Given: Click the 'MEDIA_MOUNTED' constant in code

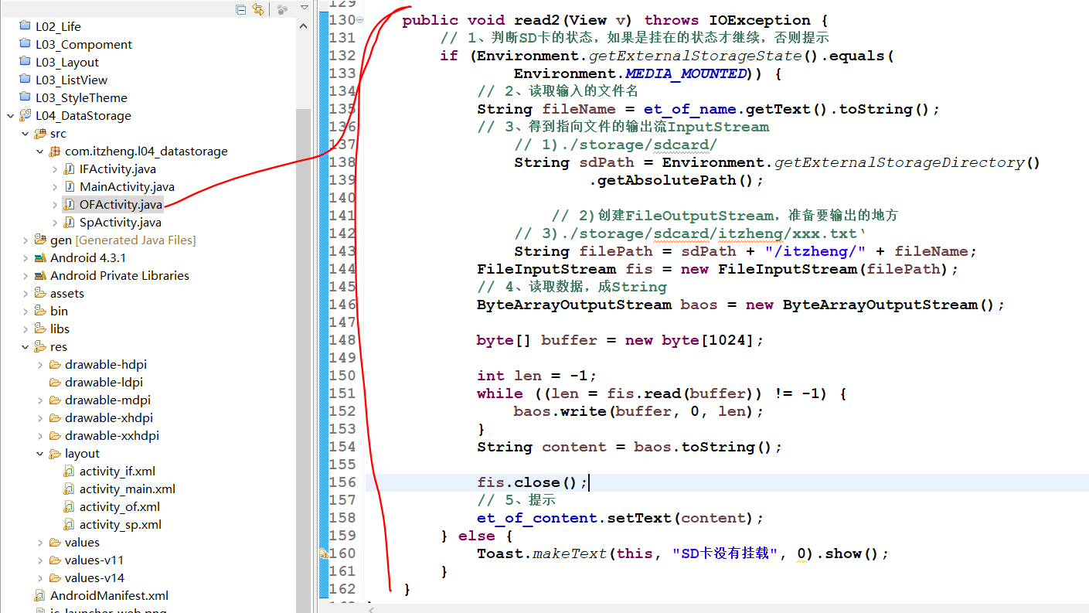Looking at the screenshot, I should point(686,73).
